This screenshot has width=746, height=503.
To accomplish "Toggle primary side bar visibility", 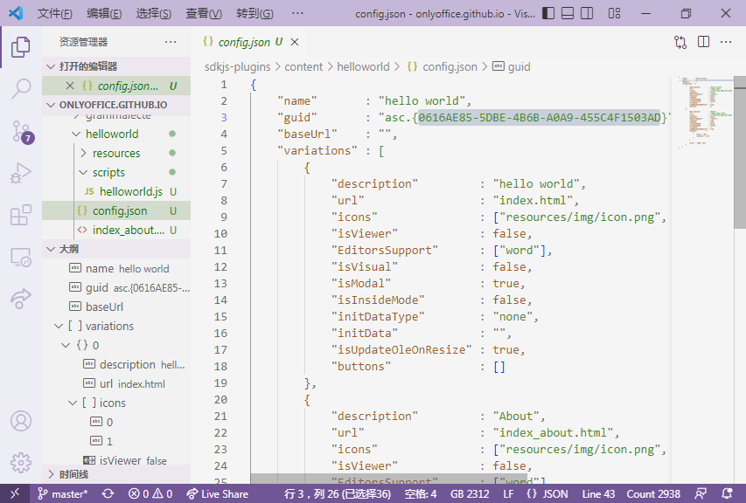I will [548, 13].
